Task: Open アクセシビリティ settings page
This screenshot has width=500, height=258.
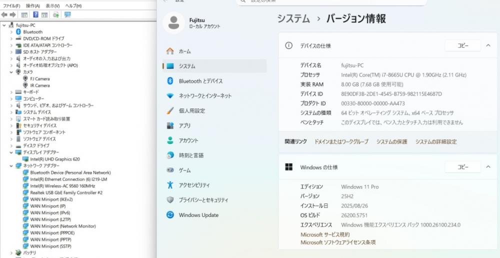Action: 214,185
